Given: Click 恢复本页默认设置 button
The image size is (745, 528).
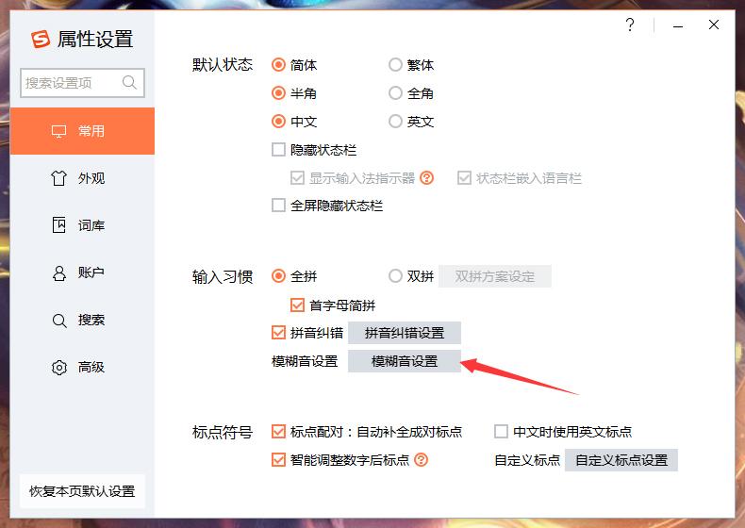Looking at the screenshot, I should [82, 491].
